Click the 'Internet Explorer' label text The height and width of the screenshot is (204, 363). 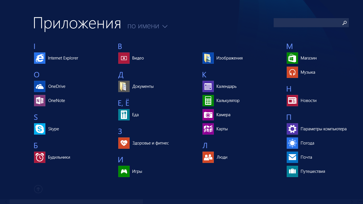(63, 58)
